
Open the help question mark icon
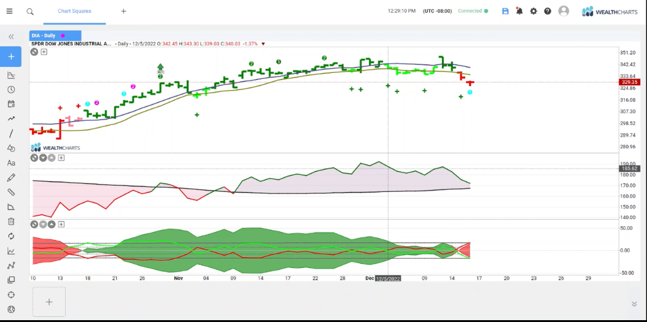[x=548, y=11]
